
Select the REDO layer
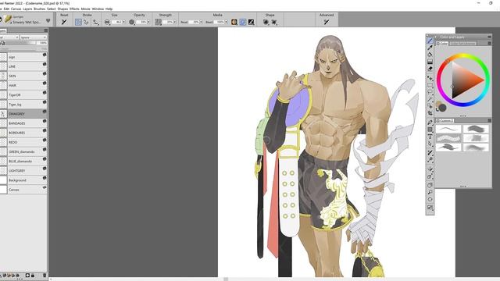coord(23,142)
